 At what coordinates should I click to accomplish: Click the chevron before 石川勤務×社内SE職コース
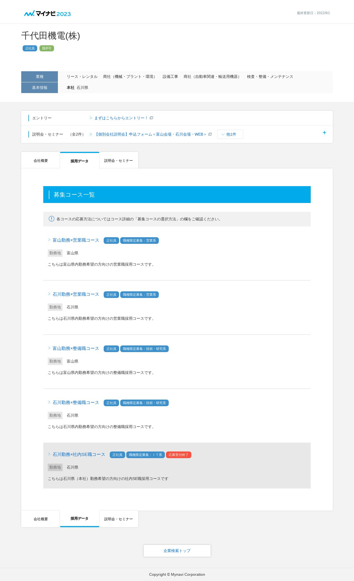click(x=49, y=454)
